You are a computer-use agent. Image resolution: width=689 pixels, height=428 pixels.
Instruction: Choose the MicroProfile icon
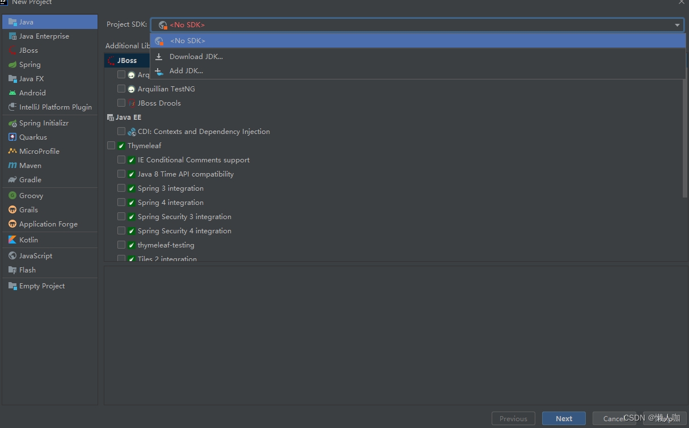point(12,152)
